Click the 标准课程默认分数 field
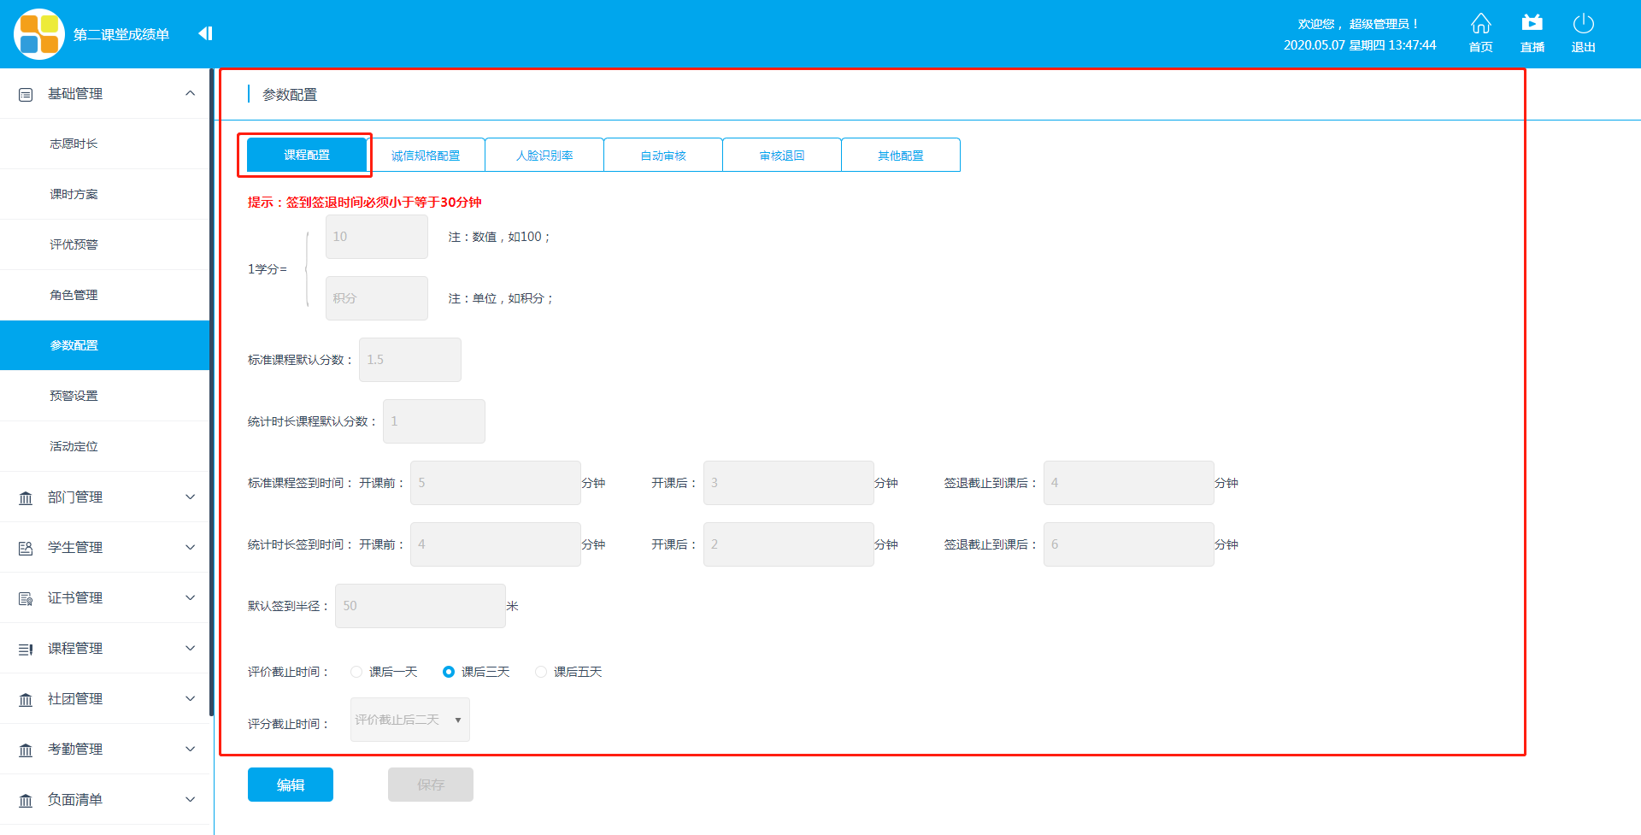Screen dimensions: 1641x835 (x=410, y=360)
